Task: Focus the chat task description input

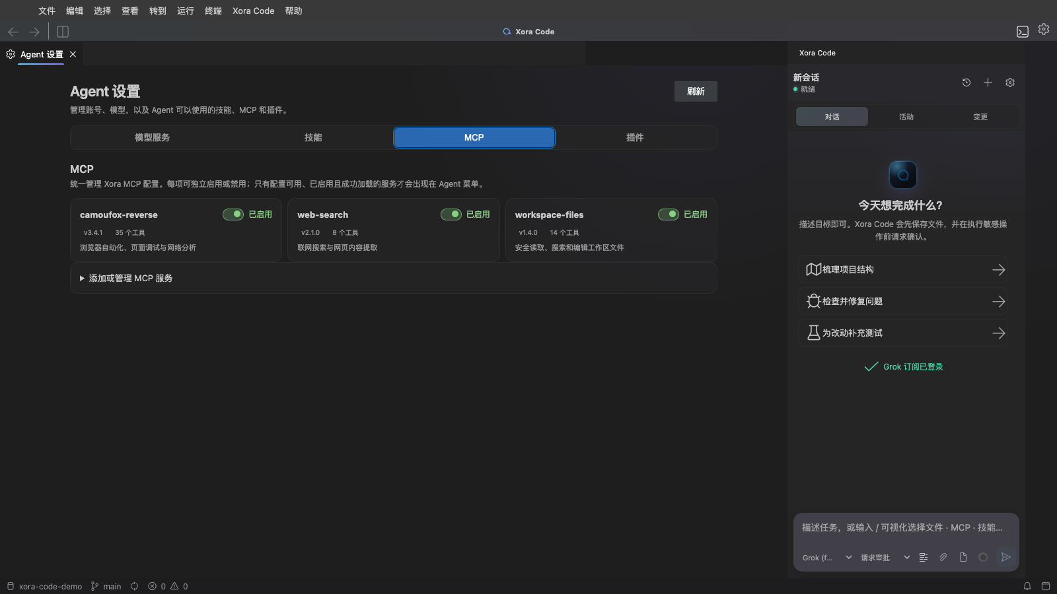Action: [906, 528]
